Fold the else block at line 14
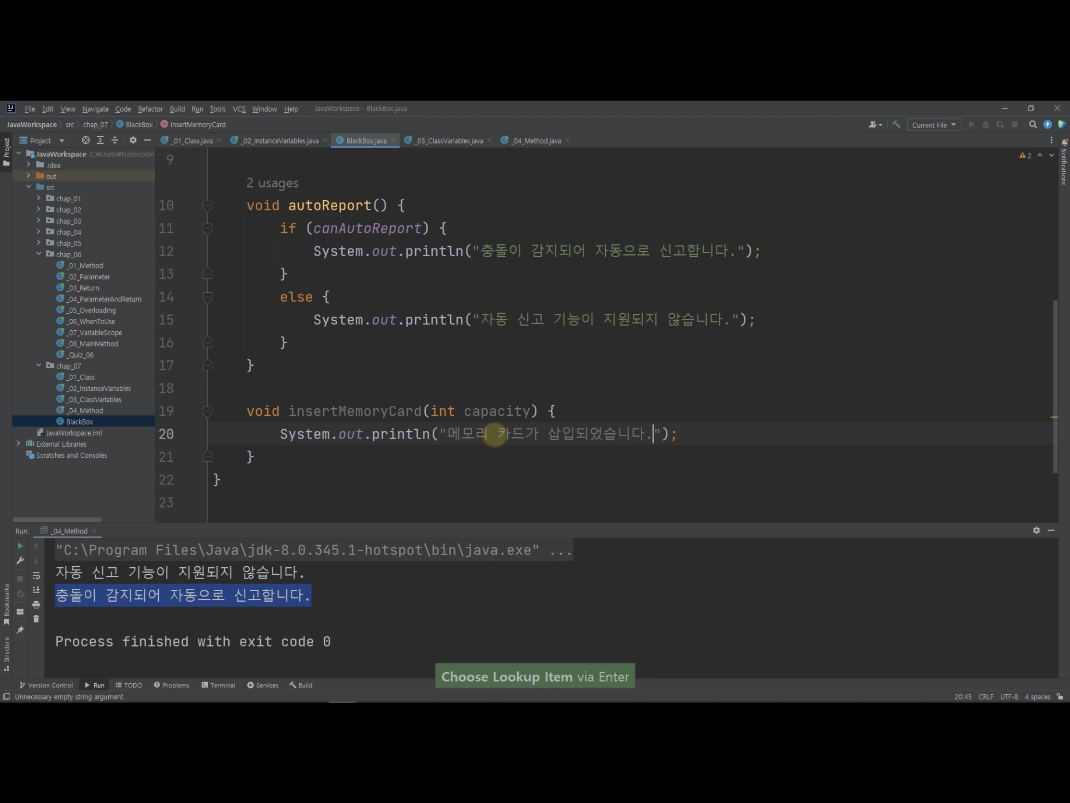Viewport: 1070px width, 803px height. tap(207, 297)
